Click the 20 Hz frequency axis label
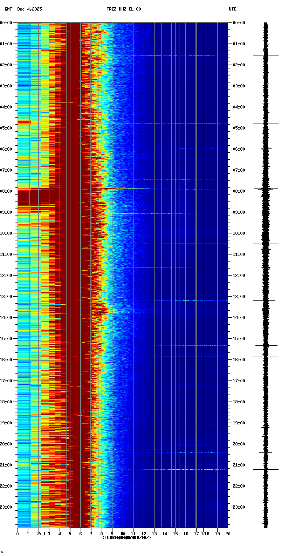Viewport: 281px width, 556px height. click(x=228, y=534)
